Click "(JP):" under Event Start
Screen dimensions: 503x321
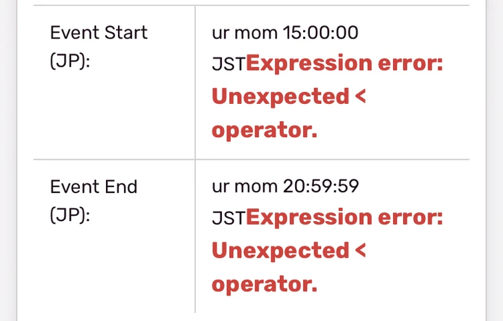coord(69,63)
